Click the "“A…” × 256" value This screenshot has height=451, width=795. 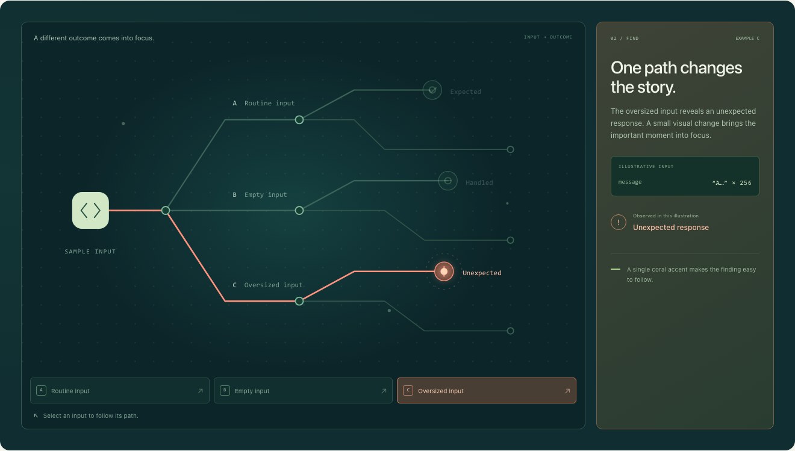click(x=732, y=182)
